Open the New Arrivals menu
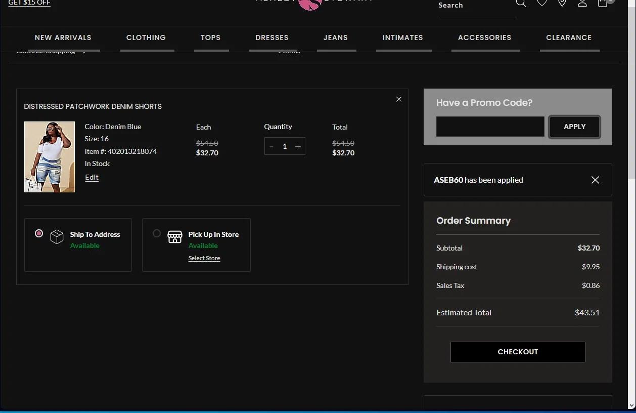 click(63, 37)
